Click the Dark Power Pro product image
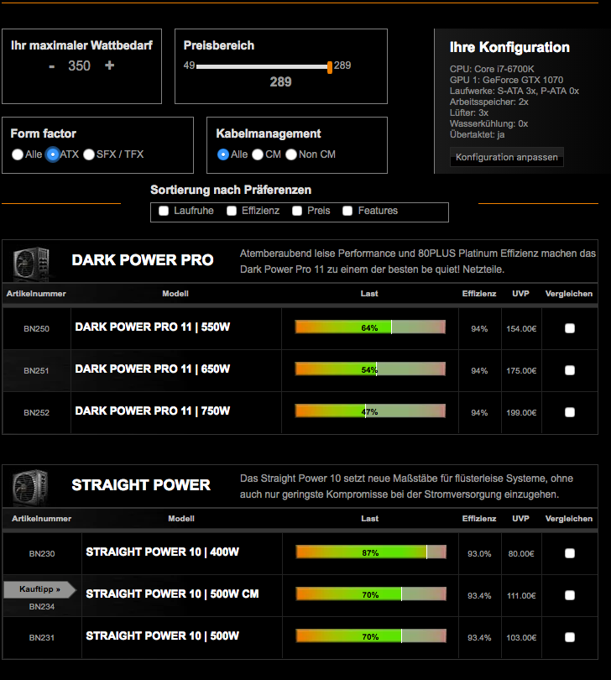 [x=31, y=263]
